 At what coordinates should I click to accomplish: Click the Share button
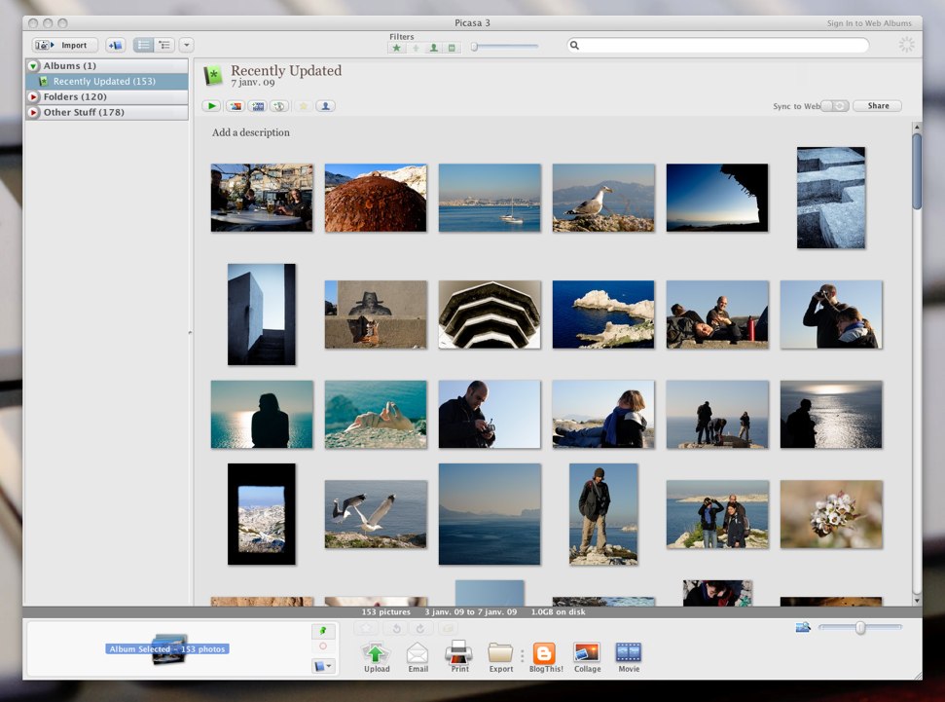[878, 106]
